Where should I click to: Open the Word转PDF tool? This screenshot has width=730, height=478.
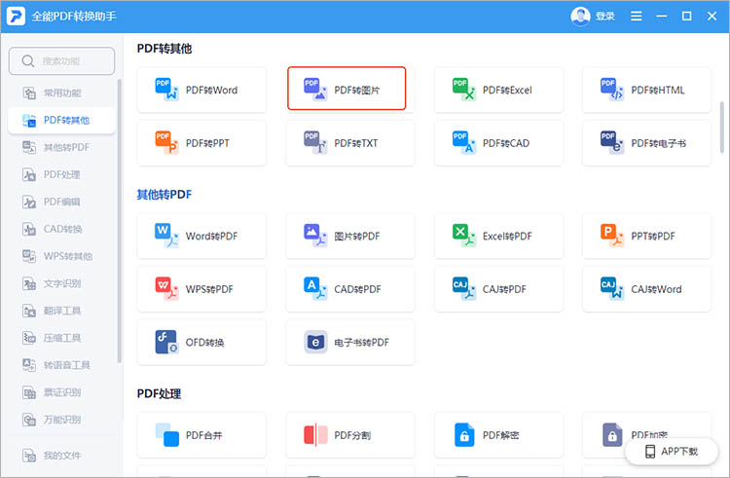pos(201,236)
